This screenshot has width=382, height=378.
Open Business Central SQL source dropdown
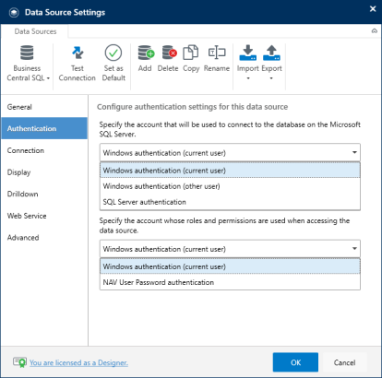pyautogui.click(x=28, y=64)
